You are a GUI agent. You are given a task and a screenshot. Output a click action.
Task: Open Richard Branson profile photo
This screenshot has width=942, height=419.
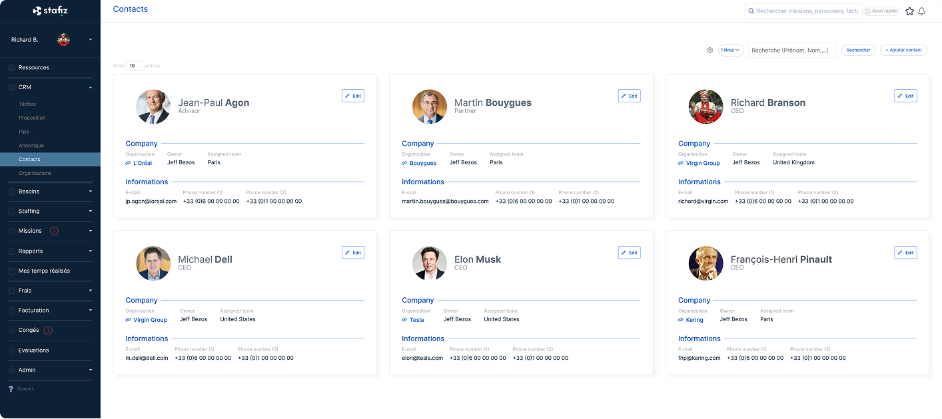point(706,106)
